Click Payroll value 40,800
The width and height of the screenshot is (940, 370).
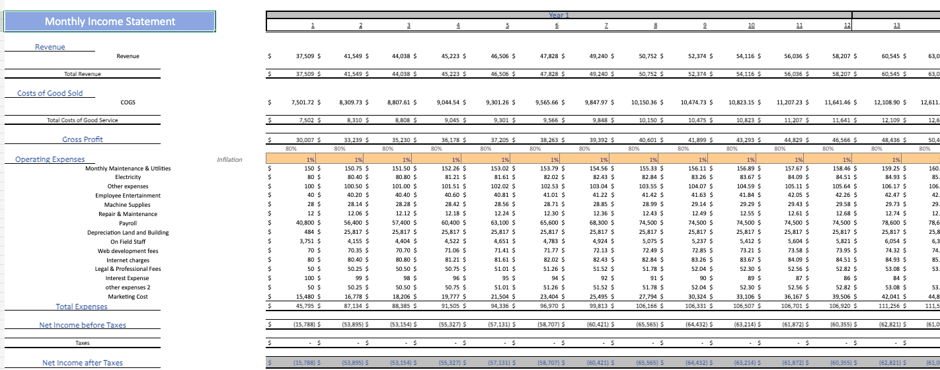coord(306,223)
